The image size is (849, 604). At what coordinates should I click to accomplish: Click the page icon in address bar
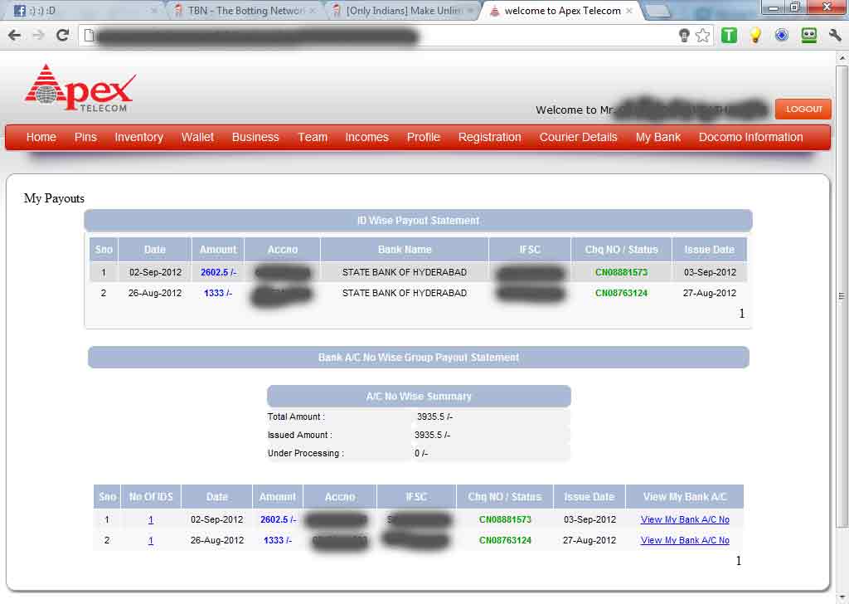click(x=89, y=36)
